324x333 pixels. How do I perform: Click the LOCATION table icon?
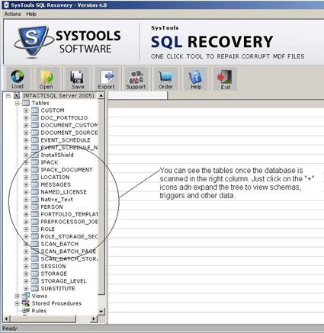34,177
